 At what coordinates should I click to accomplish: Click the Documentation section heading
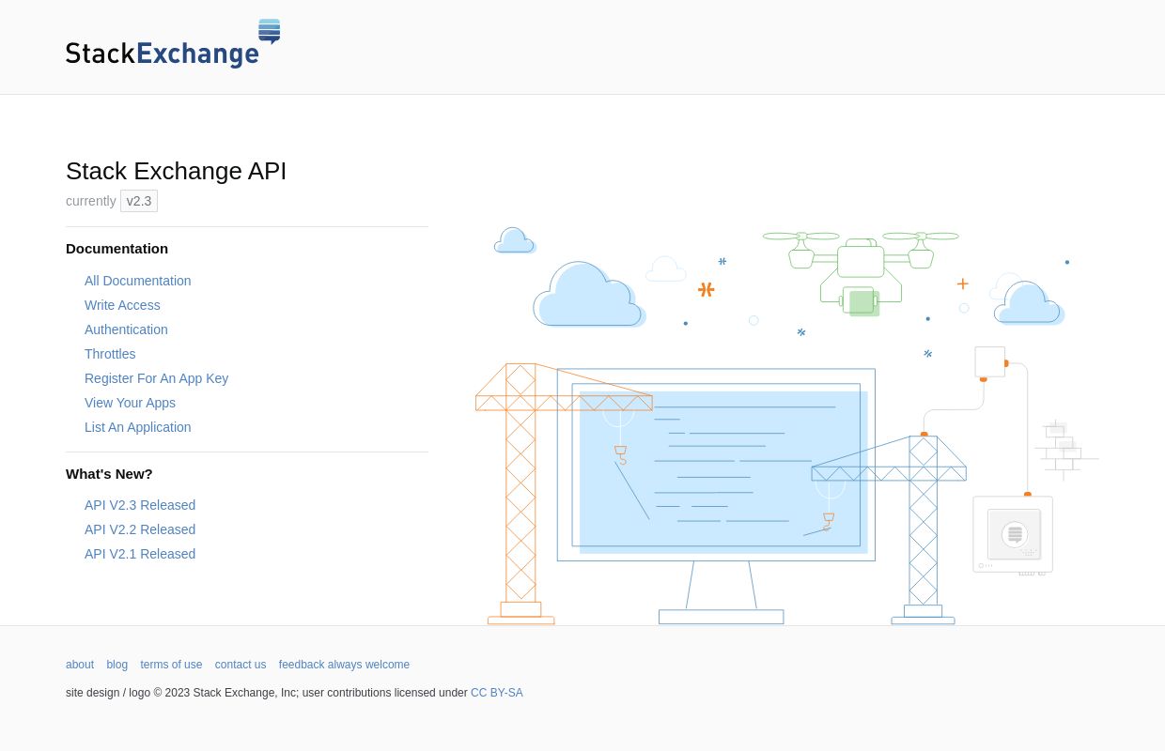[116, 249]
